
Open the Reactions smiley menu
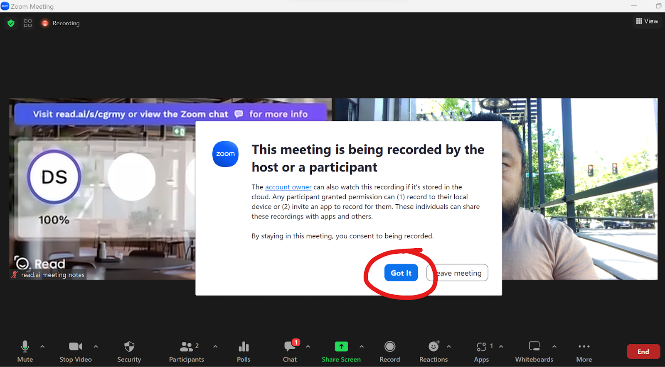coord(433,352)
